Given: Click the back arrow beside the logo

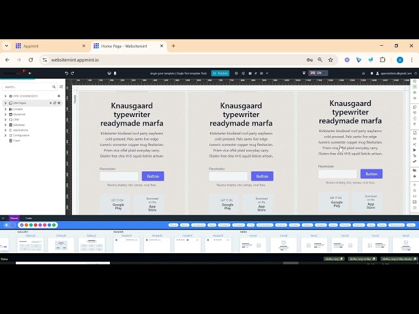Looking at the screenshot, I should tap(30, 73).
